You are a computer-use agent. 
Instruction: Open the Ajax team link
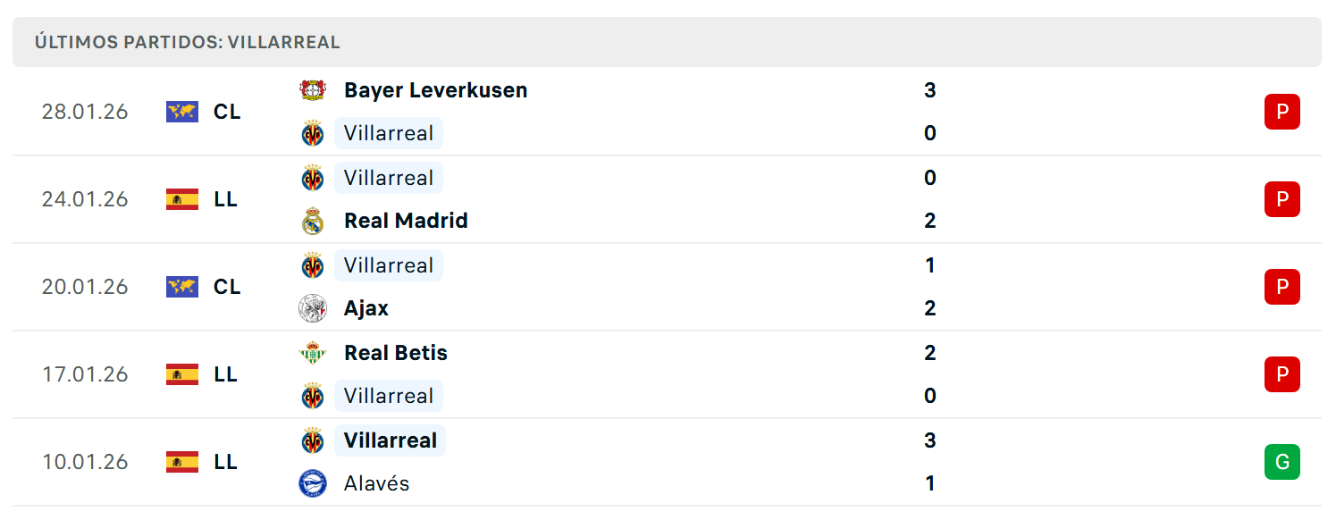coord(366,308)
